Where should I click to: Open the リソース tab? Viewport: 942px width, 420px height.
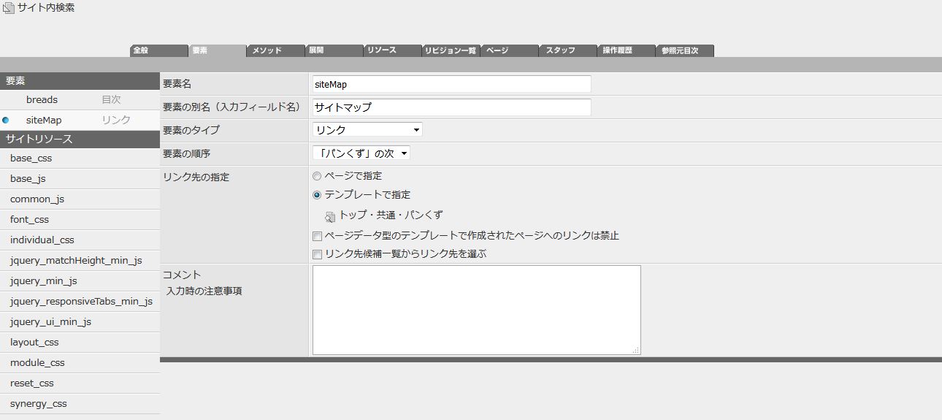click(x=392, y=50)
